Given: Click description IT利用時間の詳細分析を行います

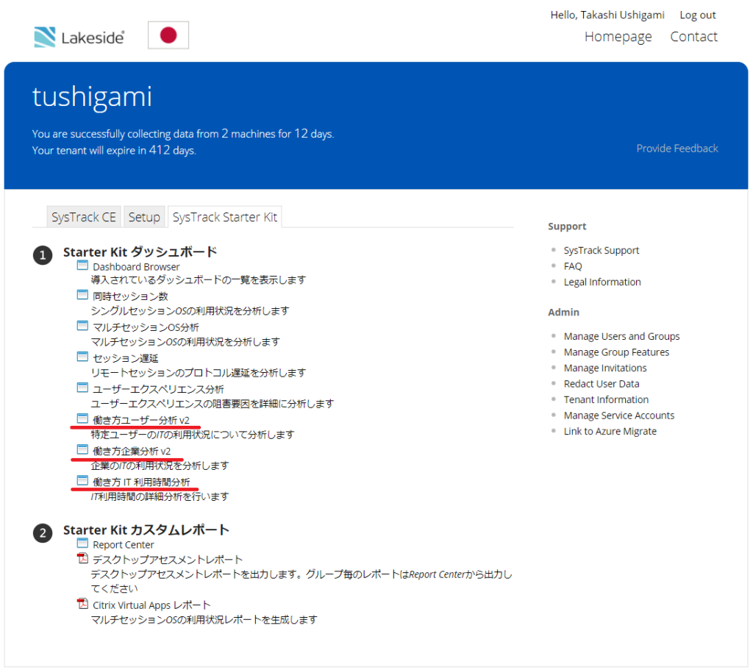Looking at the screenshot, I should click(160, 496).
